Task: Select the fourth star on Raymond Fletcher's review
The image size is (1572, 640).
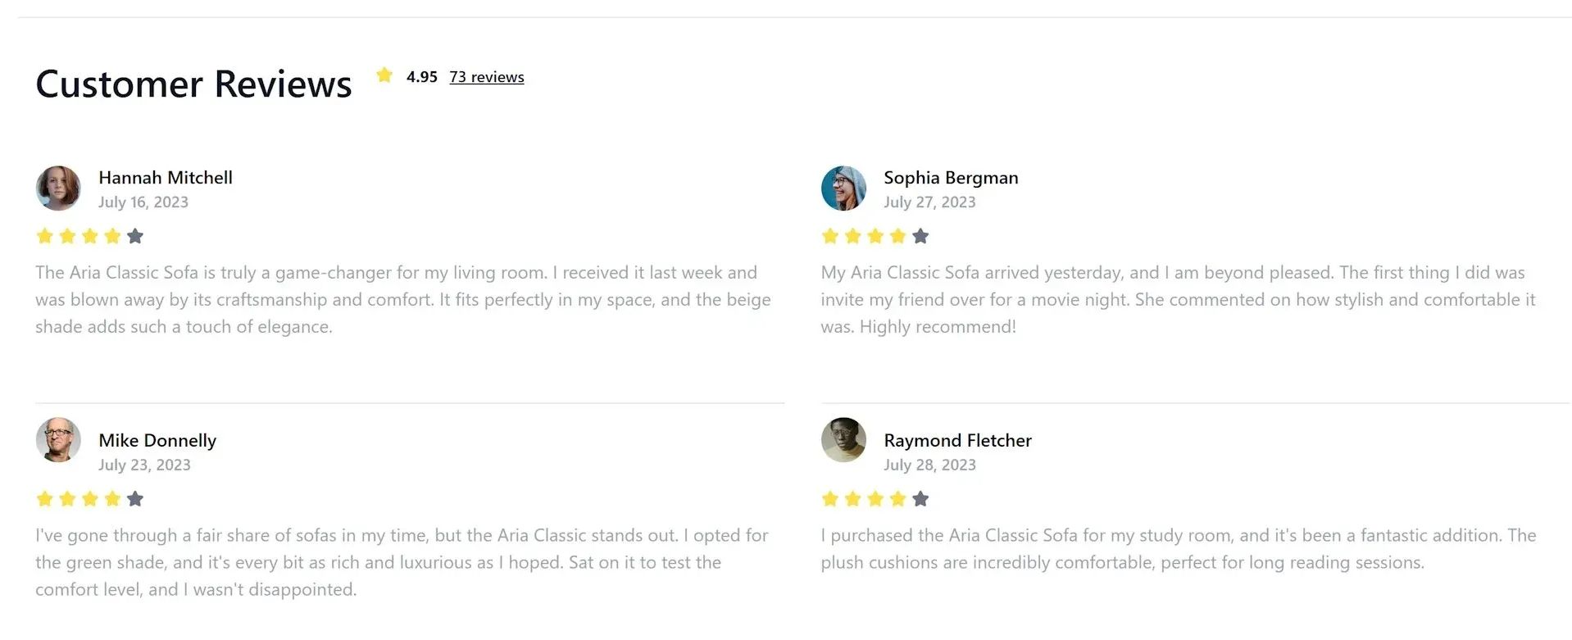Action: click(897, 498)
